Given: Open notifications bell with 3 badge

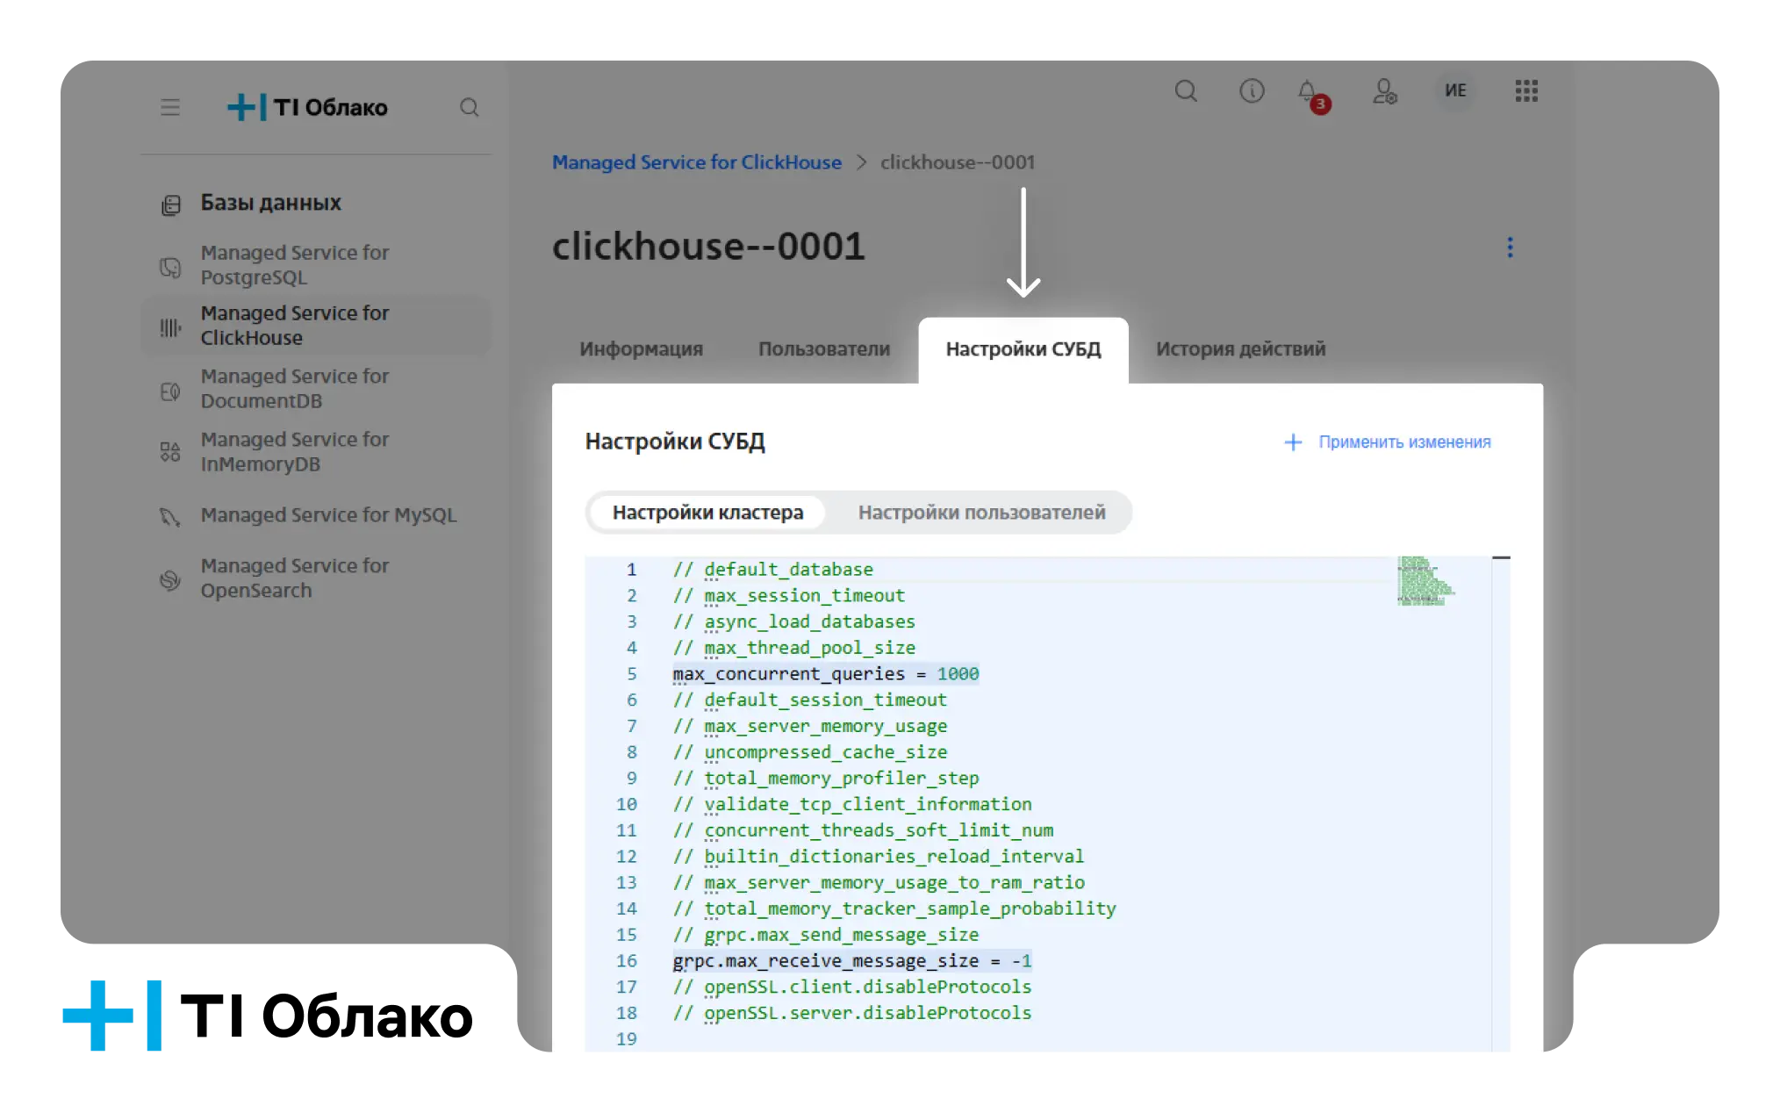Looking at the screenshot, I should [x=1312, y=95].
